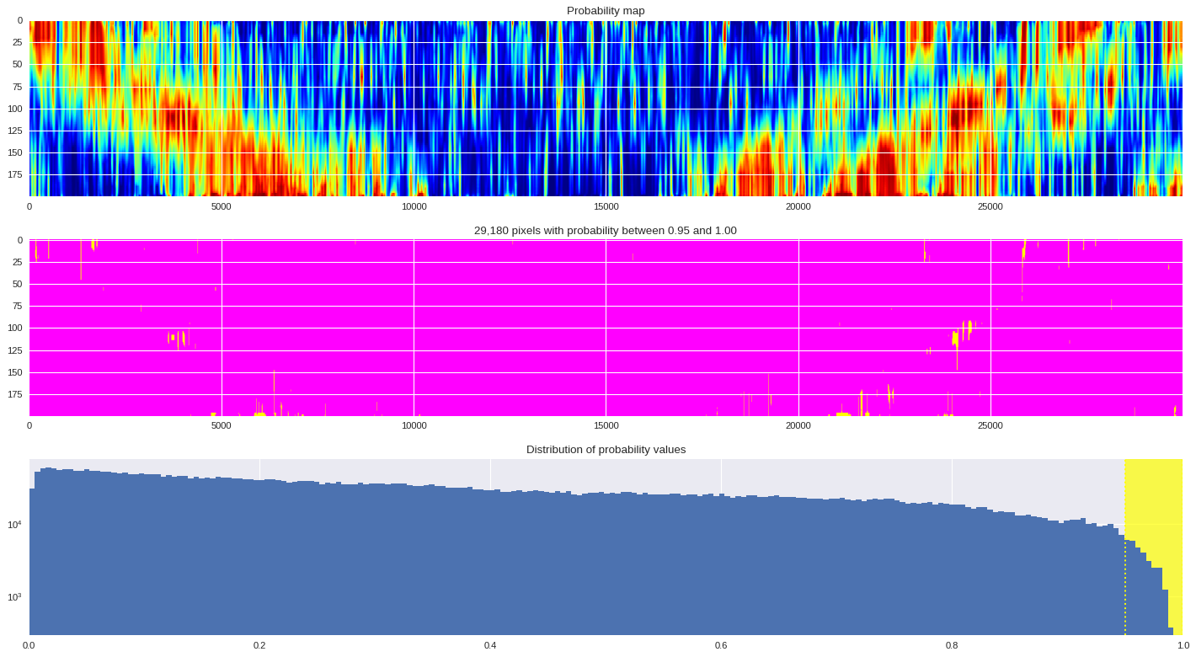Click the 0.0 tick label on the histogram x-axis

[x=29, y=646]
